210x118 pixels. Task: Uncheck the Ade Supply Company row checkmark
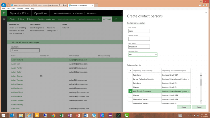(x=130, y=91)
